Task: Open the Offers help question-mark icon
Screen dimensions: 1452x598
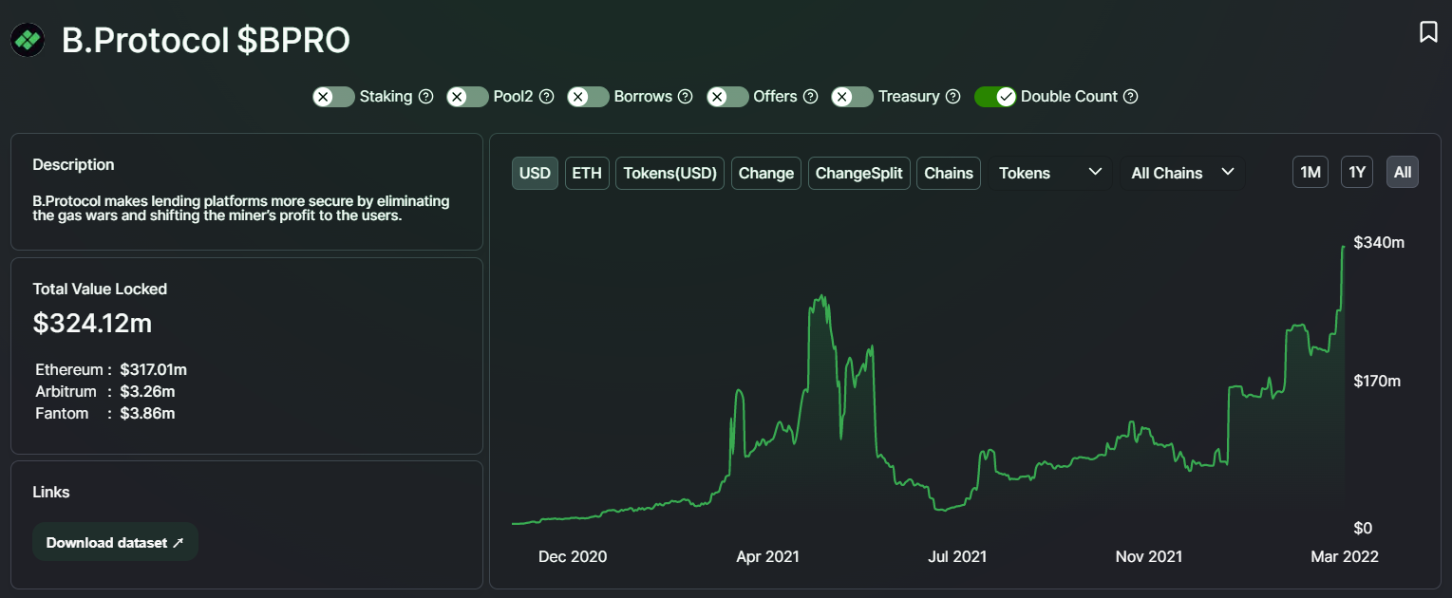Action: pos(811,97)
